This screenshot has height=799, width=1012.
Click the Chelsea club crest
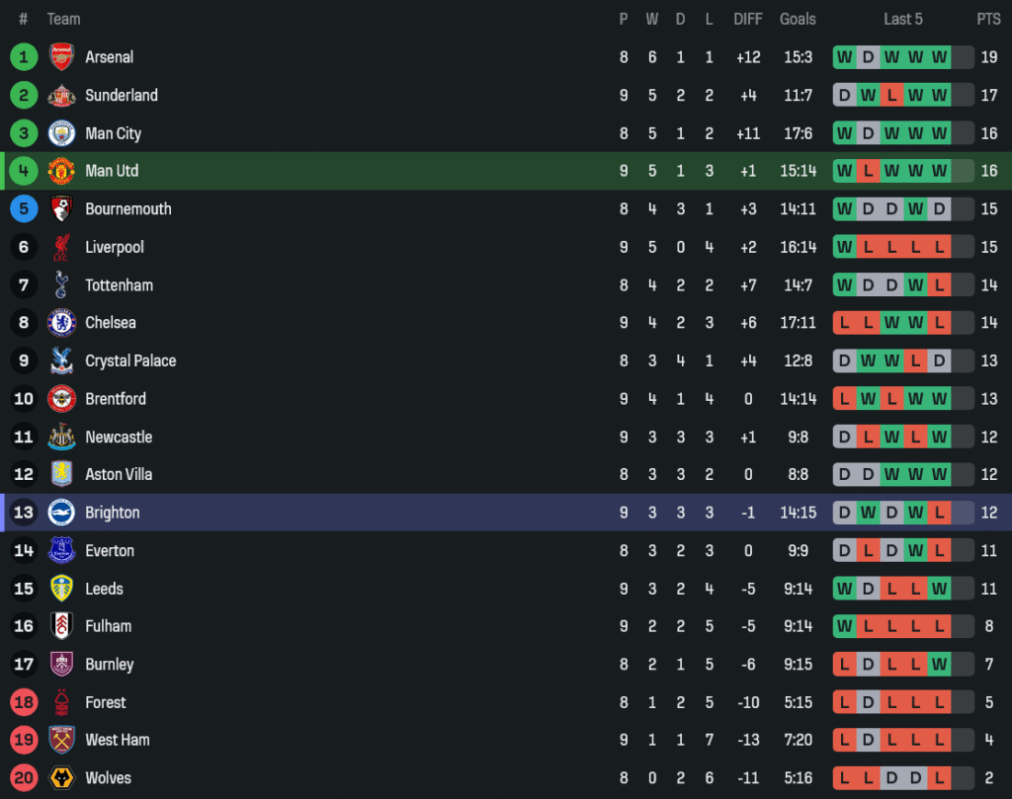[x=61, y=323]
